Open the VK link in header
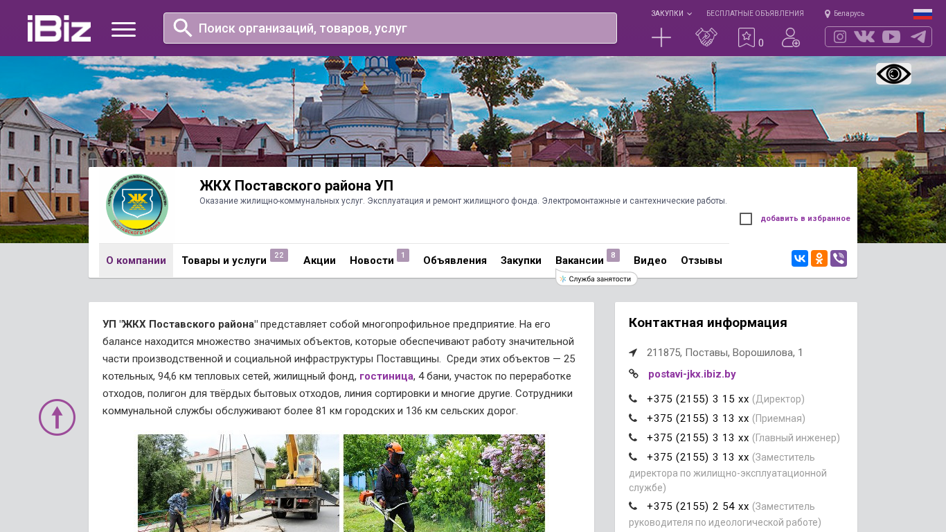This screenshot has height=532, width=946. (864, 37)
